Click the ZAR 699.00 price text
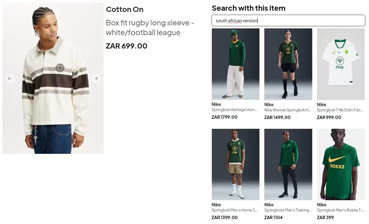This screenshot has height=224, width=369. point(126,46)
